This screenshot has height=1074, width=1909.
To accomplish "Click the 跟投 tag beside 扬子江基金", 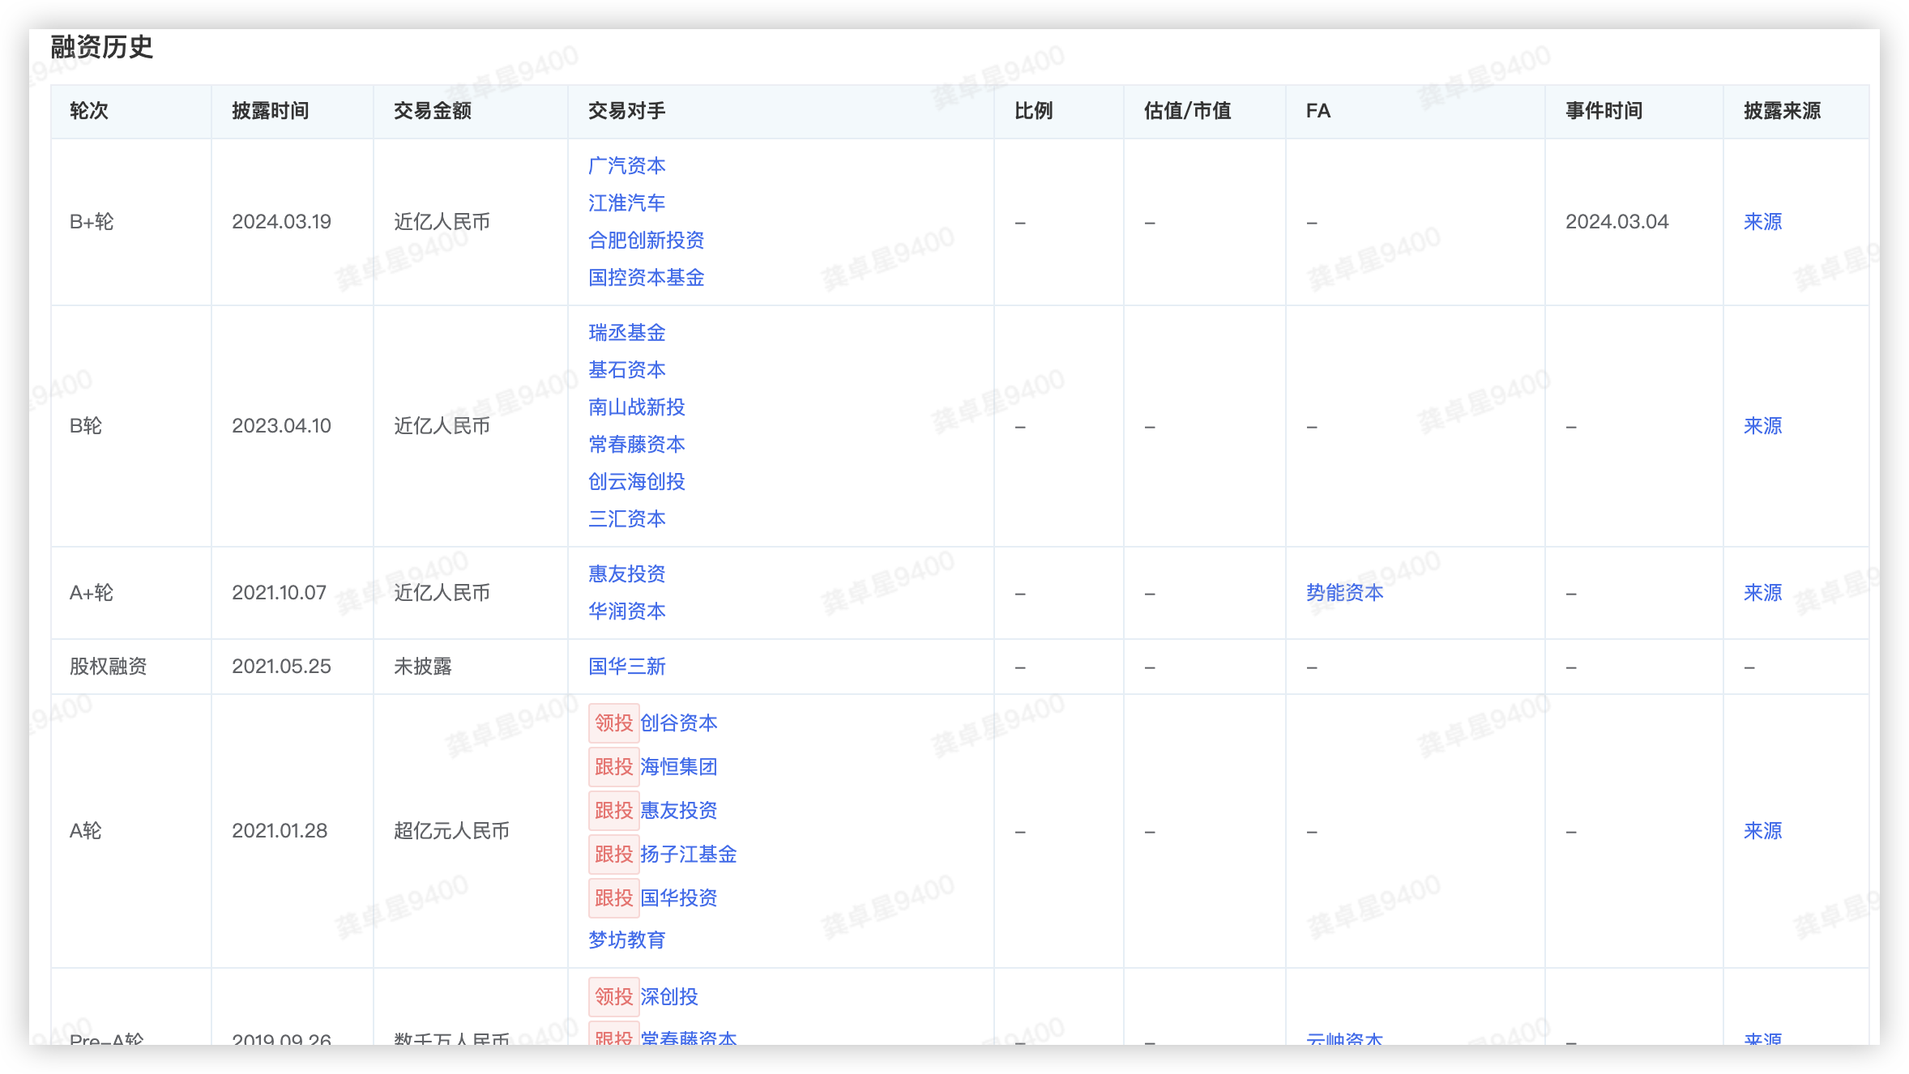I will [613, 854].
